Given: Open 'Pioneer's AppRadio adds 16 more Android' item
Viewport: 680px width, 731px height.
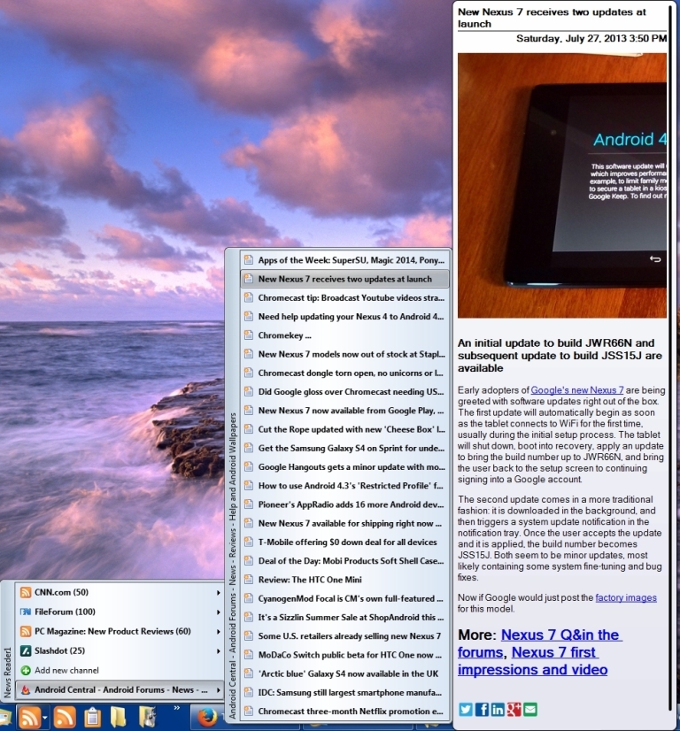Looking at the screenshot, I should click(344, 504).
